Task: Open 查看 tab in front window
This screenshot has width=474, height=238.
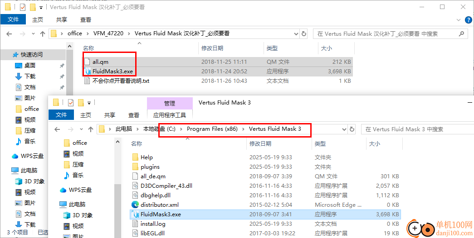Action: (x=134, y=115)
